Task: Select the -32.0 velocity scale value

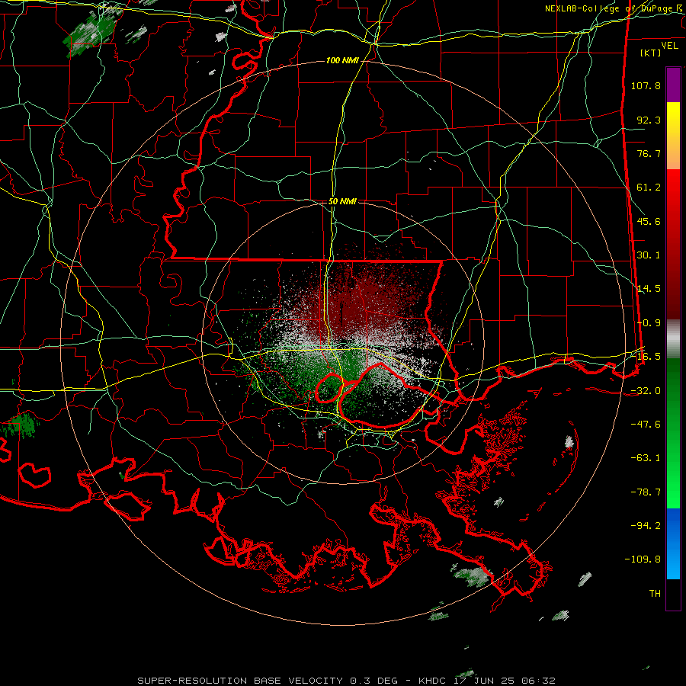Action: [x=646, y=391]
